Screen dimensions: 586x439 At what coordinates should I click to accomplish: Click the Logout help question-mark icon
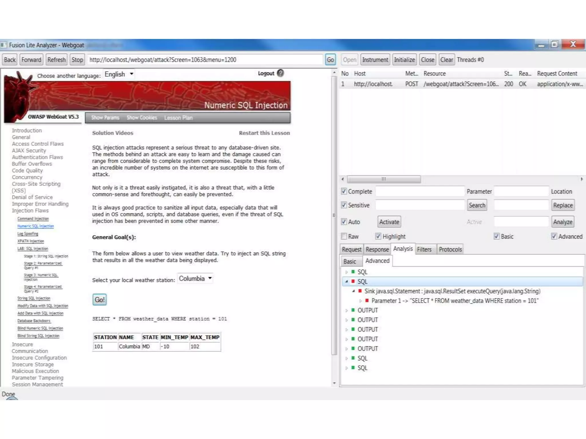[280, 73]
